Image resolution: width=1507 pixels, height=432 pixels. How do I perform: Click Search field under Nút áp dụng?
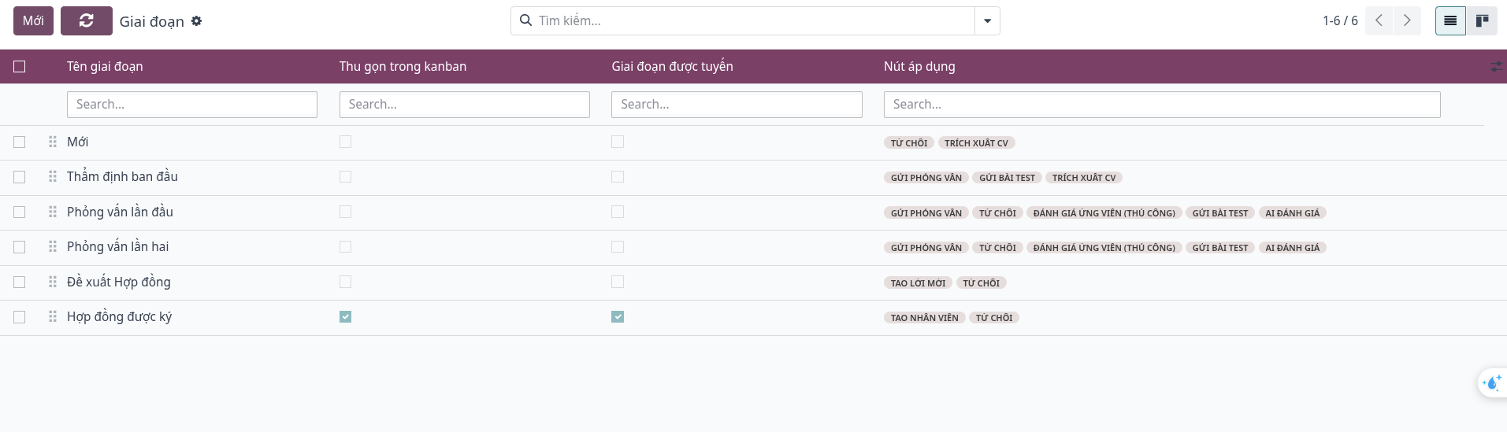pyautogui.click(x=1162, y=105)
